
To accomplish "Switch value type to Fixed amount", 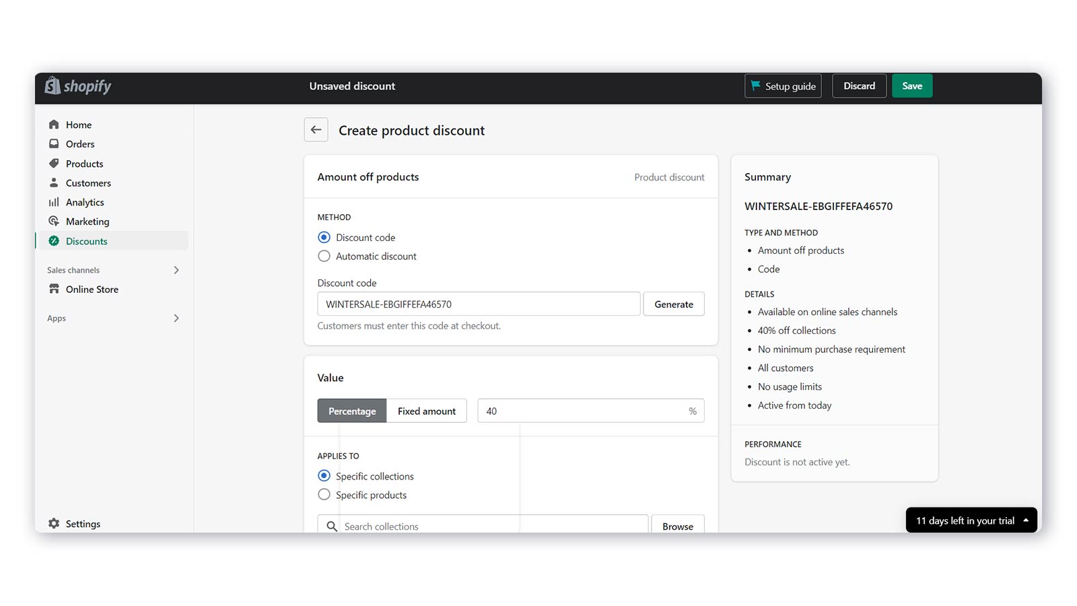I will pyautogui.click(x=427, y=411).
